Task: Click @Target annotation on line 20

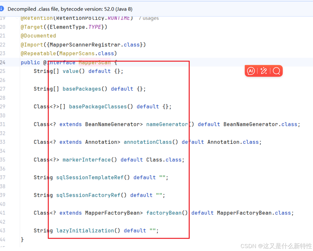Action: 32,27
